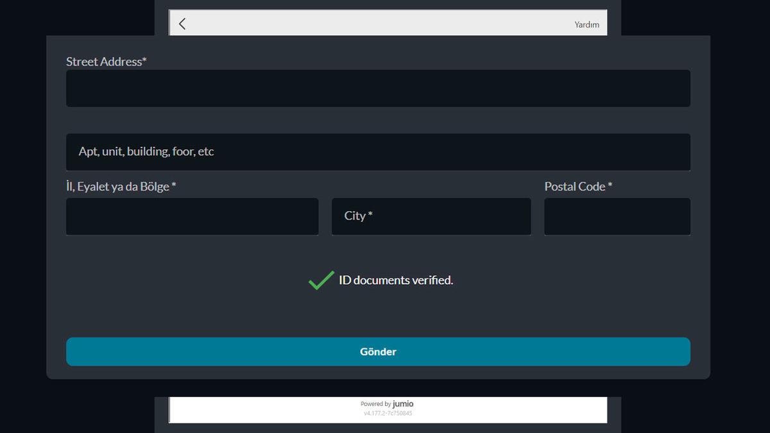The height and width of the screenshot is (433, 770).
Task: Click the back arrow icon
Action: tap(182, 24)
